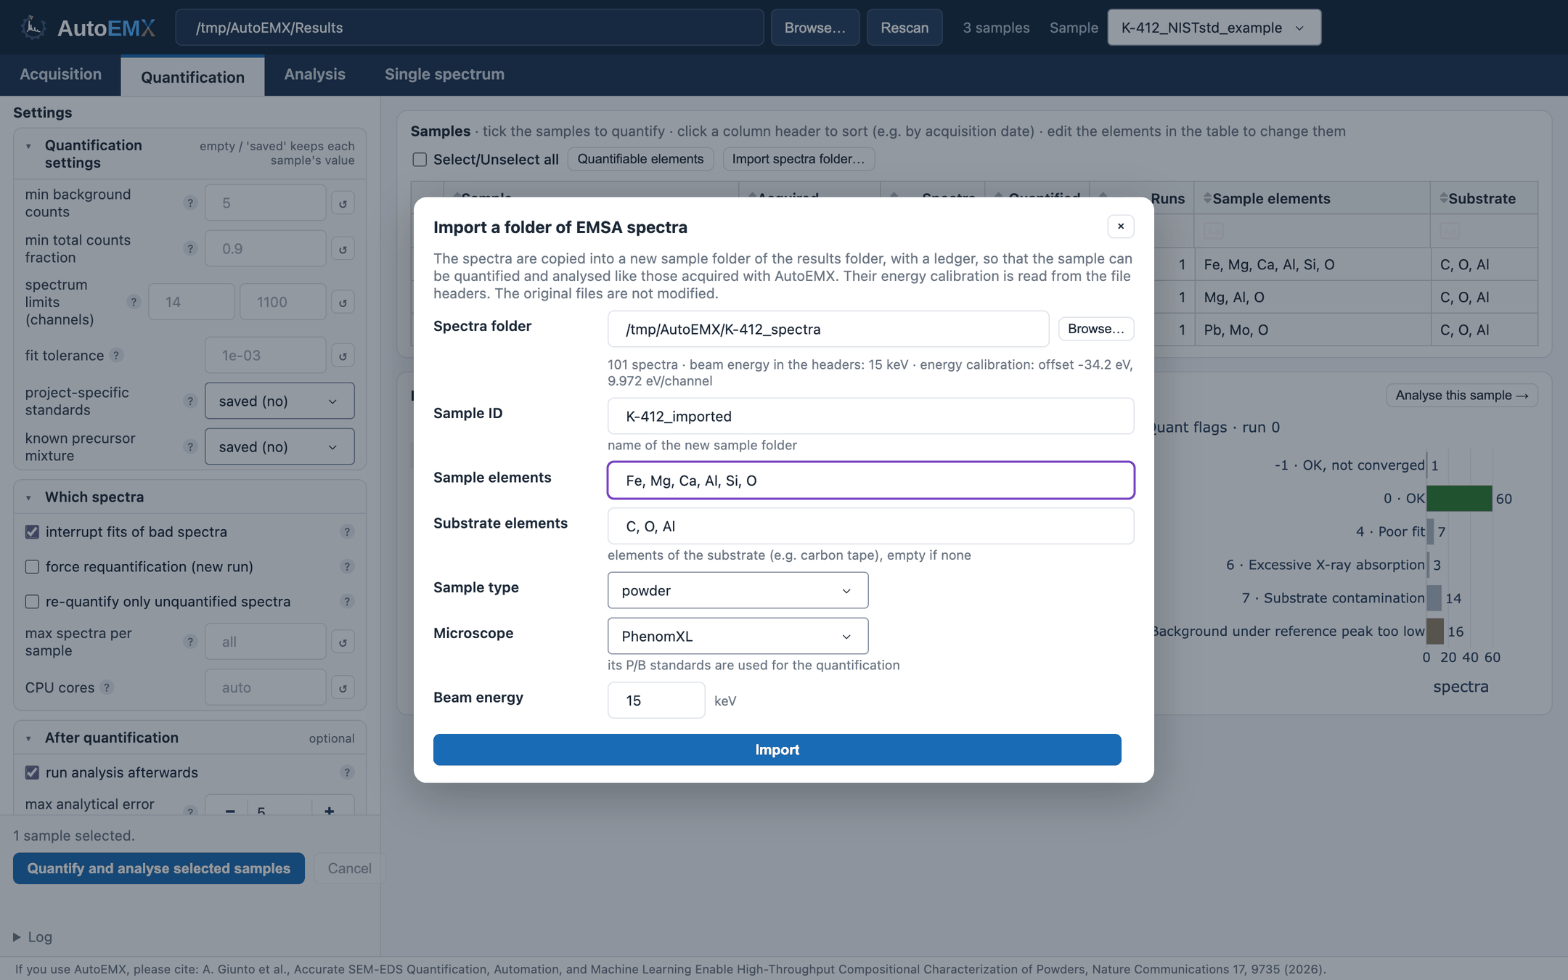
Task: Select the Quantification tab
Action: [192, 77]
